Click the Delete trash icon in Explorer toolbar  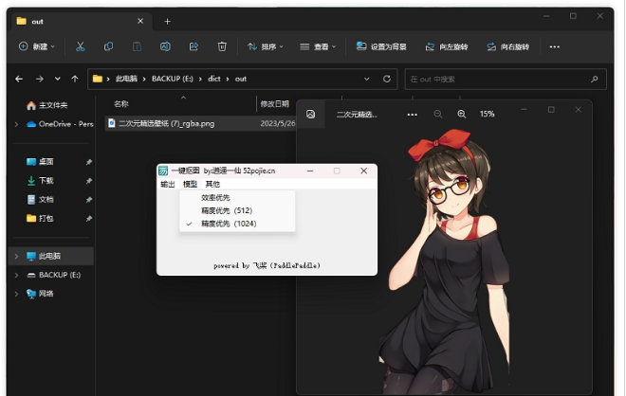[222, 46]
